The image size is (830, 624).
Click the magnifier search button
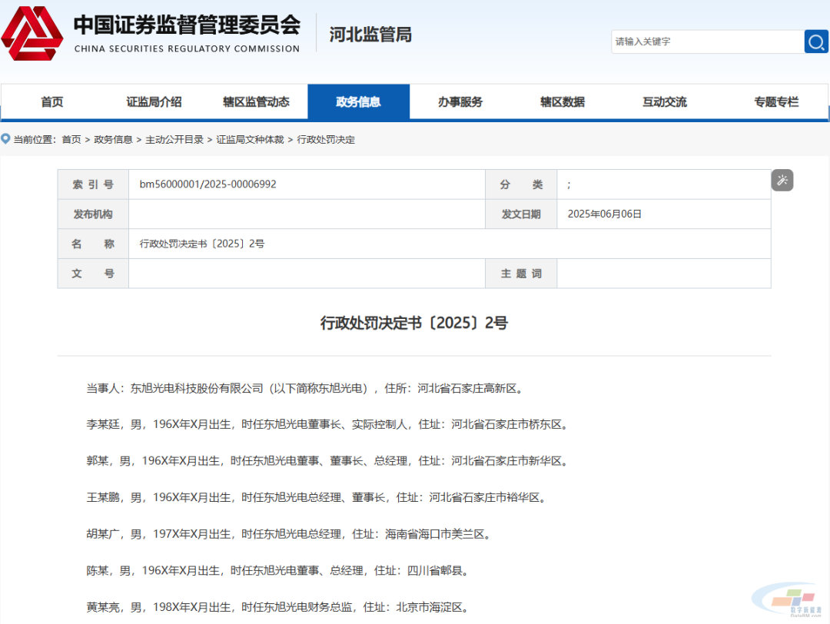[815, 41]
